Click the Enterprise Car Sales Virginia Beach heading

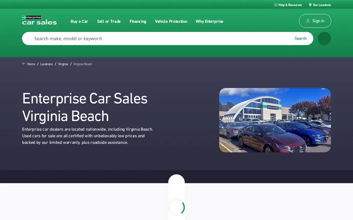coord(85,107)
